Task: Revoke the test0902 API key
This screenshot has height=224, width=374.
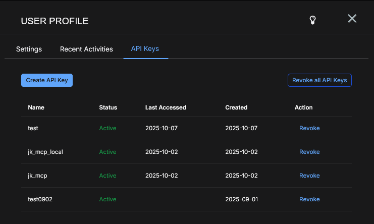Action: click(309, 199)
